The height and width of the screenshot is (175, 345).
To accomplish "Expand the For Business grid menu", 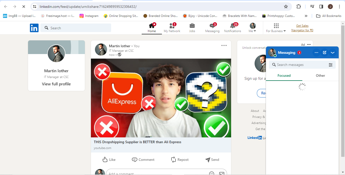I will pyautogui.click(x=276, y=28).
